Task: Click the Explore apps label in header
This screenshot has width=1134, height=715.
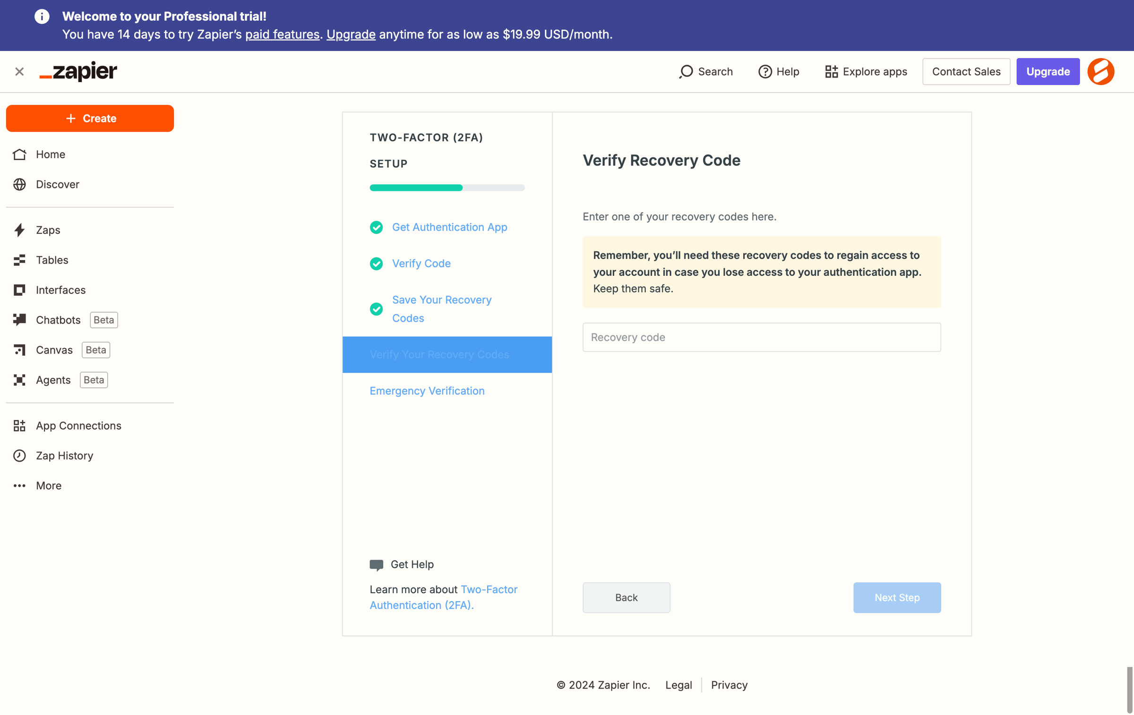Action: [875, 71]
